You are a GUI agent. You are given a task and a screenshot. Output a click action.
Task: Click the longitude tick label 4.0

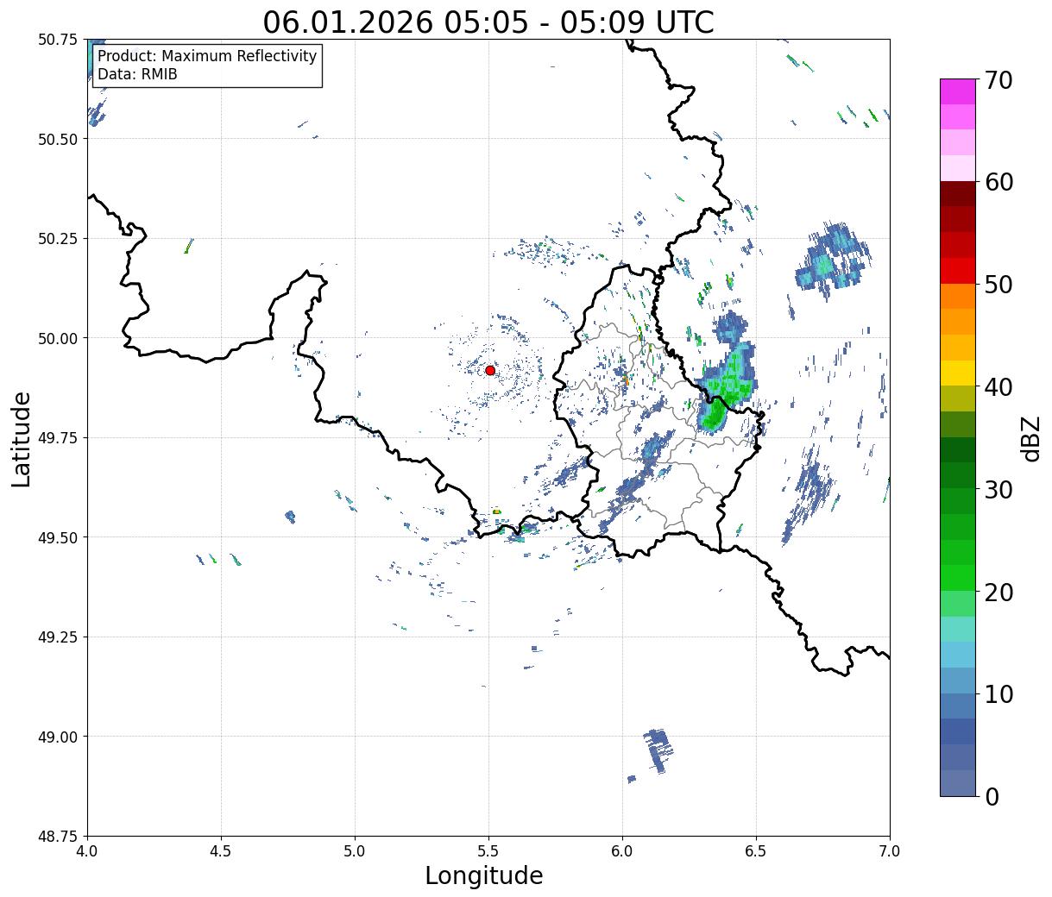(x=87, y=850)
